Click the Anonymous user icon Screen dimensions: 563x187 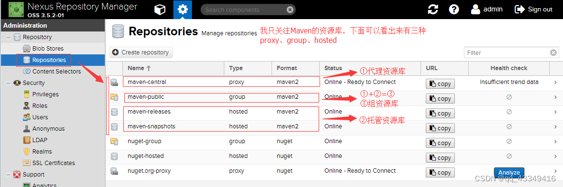pos(26,129)
